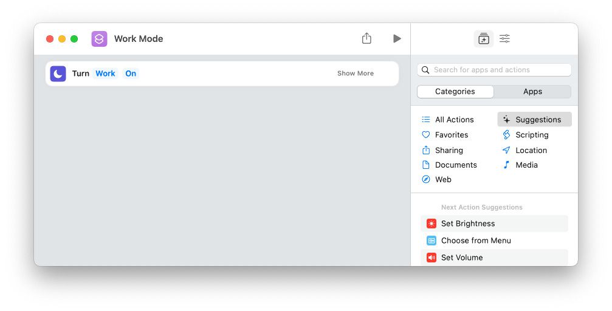Choose the Favorites category
The image size is (612, 311).
coord(452,135)
